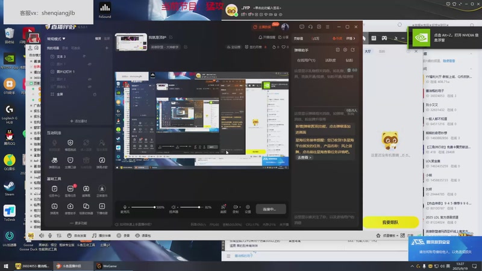Select the 文本 3 source row
Viewport: 482px width, 271px height.
click(x=78, y=57)
